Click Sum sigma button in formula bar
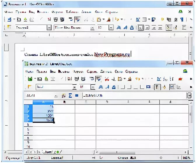The height and width of the screenshot is (163, 196). pos(70,96)
